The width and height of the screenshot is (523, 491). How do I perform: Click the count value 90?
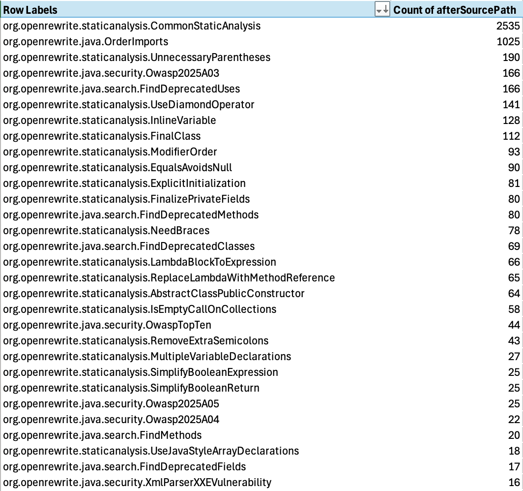514,168
